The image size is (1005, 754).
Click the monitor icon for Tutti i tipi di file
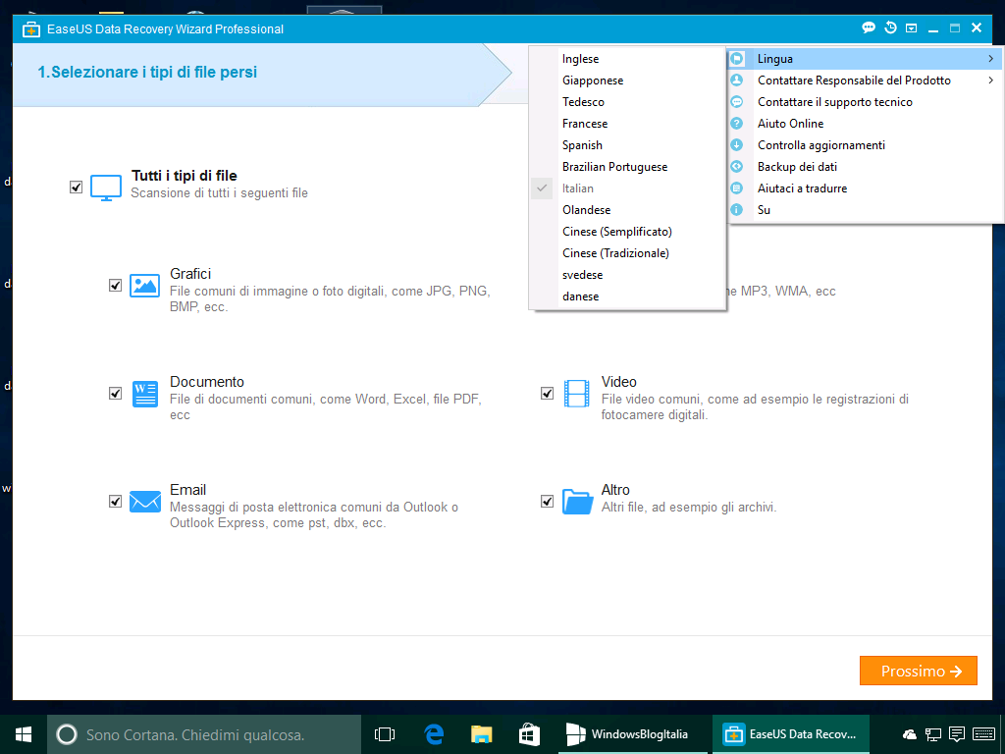tap(106, 188)
